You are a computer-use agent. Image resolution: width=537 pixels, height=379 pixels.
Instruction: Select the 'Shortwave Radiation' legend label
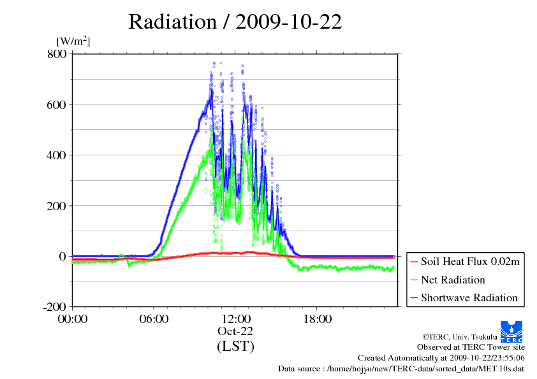point(469,297)
